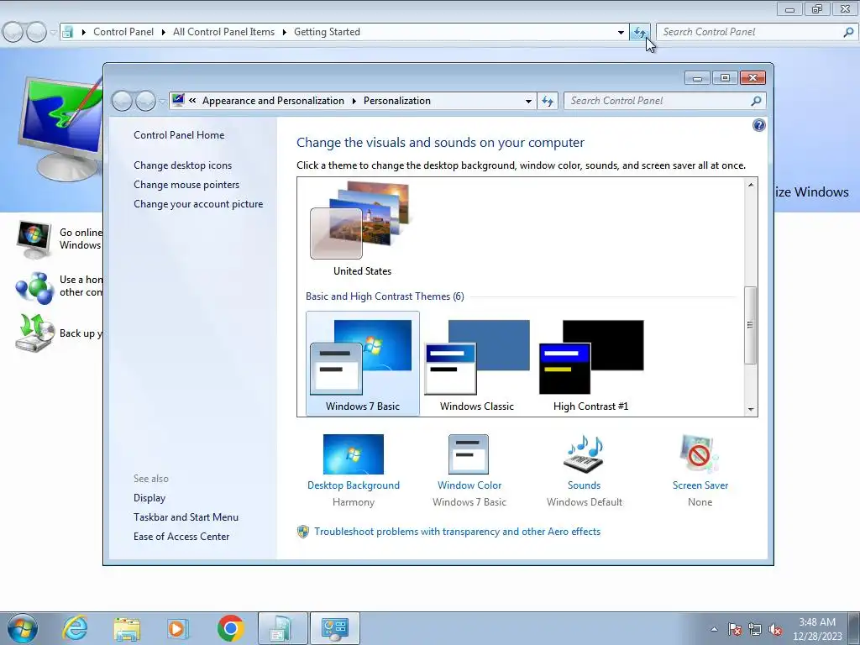This screenshot has width=860, height=645.
Task: Click All Control Panel Items breadcrumb
Action: (223, 32)
